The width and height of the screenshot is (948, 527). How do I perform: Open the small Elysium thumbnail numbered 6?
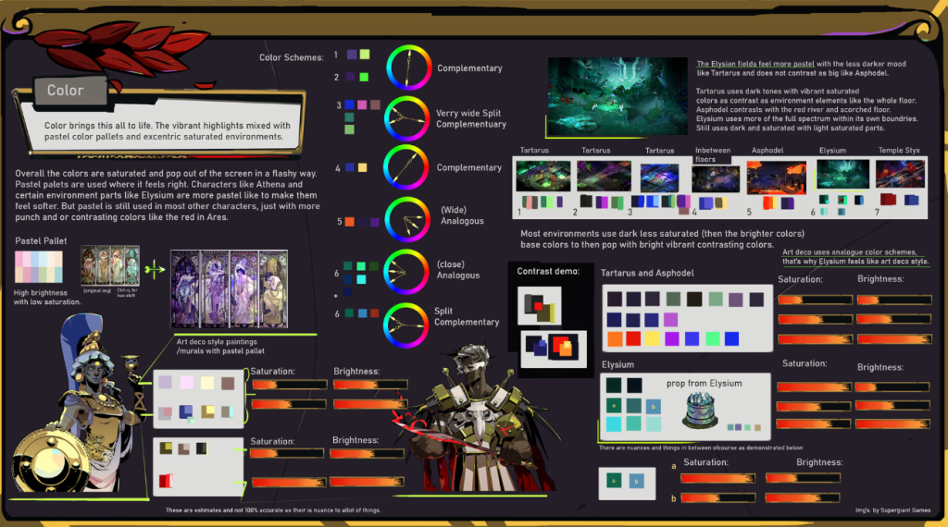click(x=842, y=174)
